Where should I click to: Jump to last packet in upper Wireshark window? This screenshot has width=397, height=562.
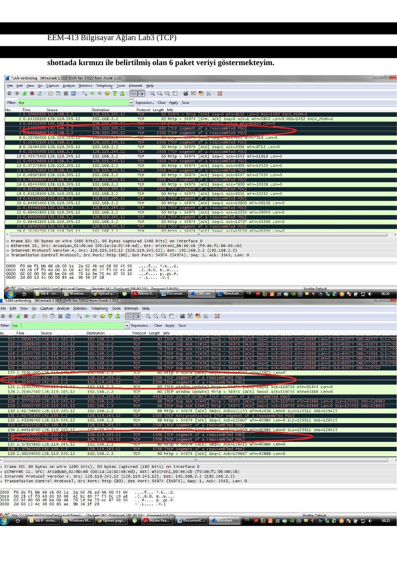click(x=122, y=94)
